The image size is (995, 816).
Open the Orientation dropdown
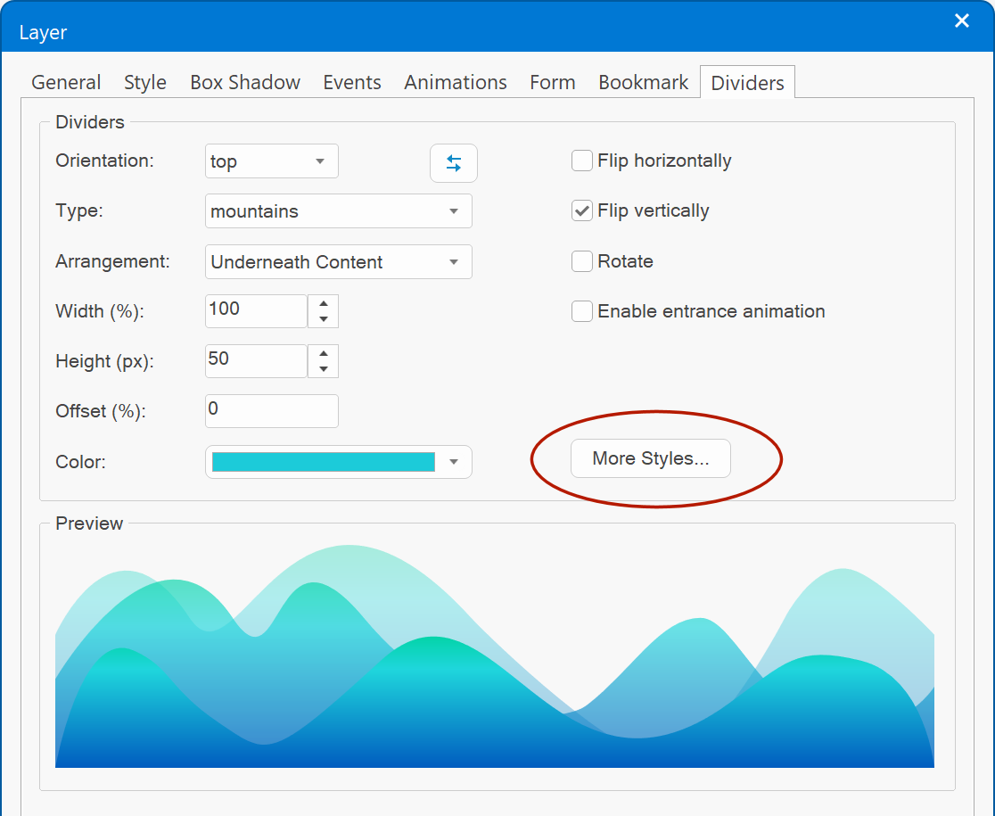coord(271,161)
